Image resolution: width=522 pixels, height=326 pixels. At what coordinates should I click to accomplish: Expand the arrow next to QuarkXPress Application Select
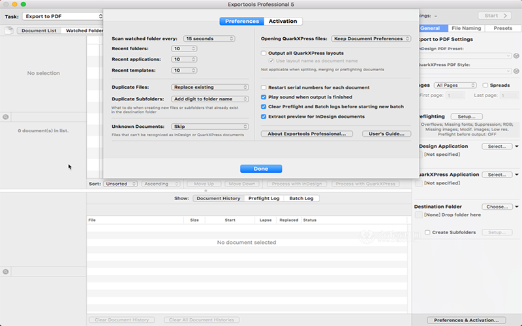[517, 175]
